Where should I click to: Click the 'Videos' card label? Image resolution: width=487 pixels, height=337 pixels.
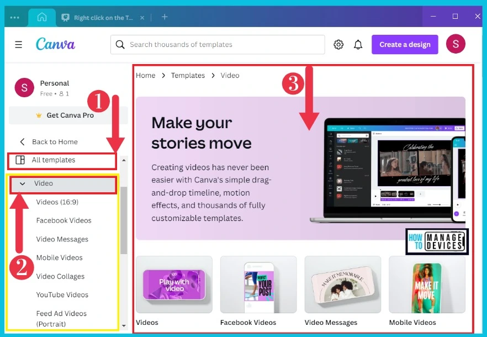147,323
